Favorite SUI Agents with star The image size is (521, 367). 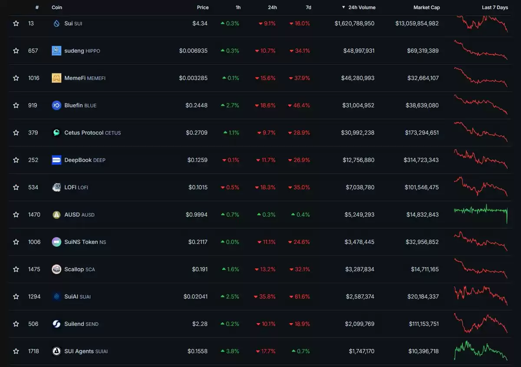click(16, 351)
